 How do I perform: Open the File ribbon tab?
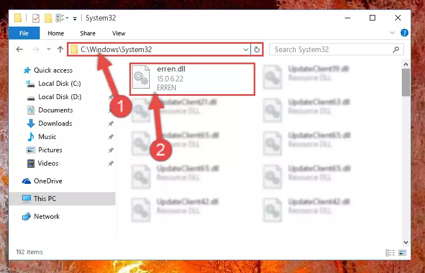click(x=24, y=33)
